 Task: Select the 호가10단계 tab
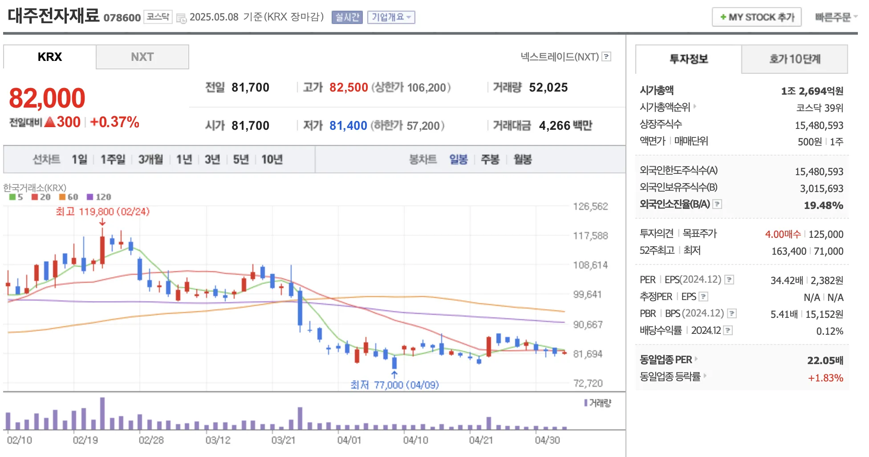pos(795,59)
